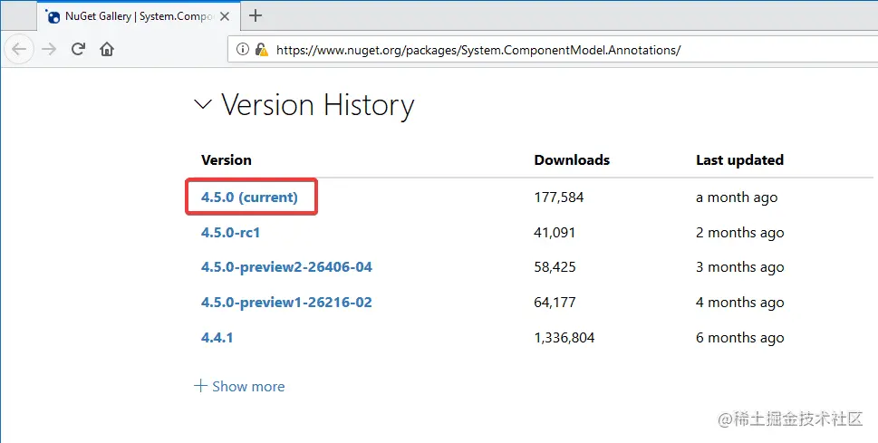878x443 pixels.
Task: Click the padlock warning security icon
Action: point(261,50)
